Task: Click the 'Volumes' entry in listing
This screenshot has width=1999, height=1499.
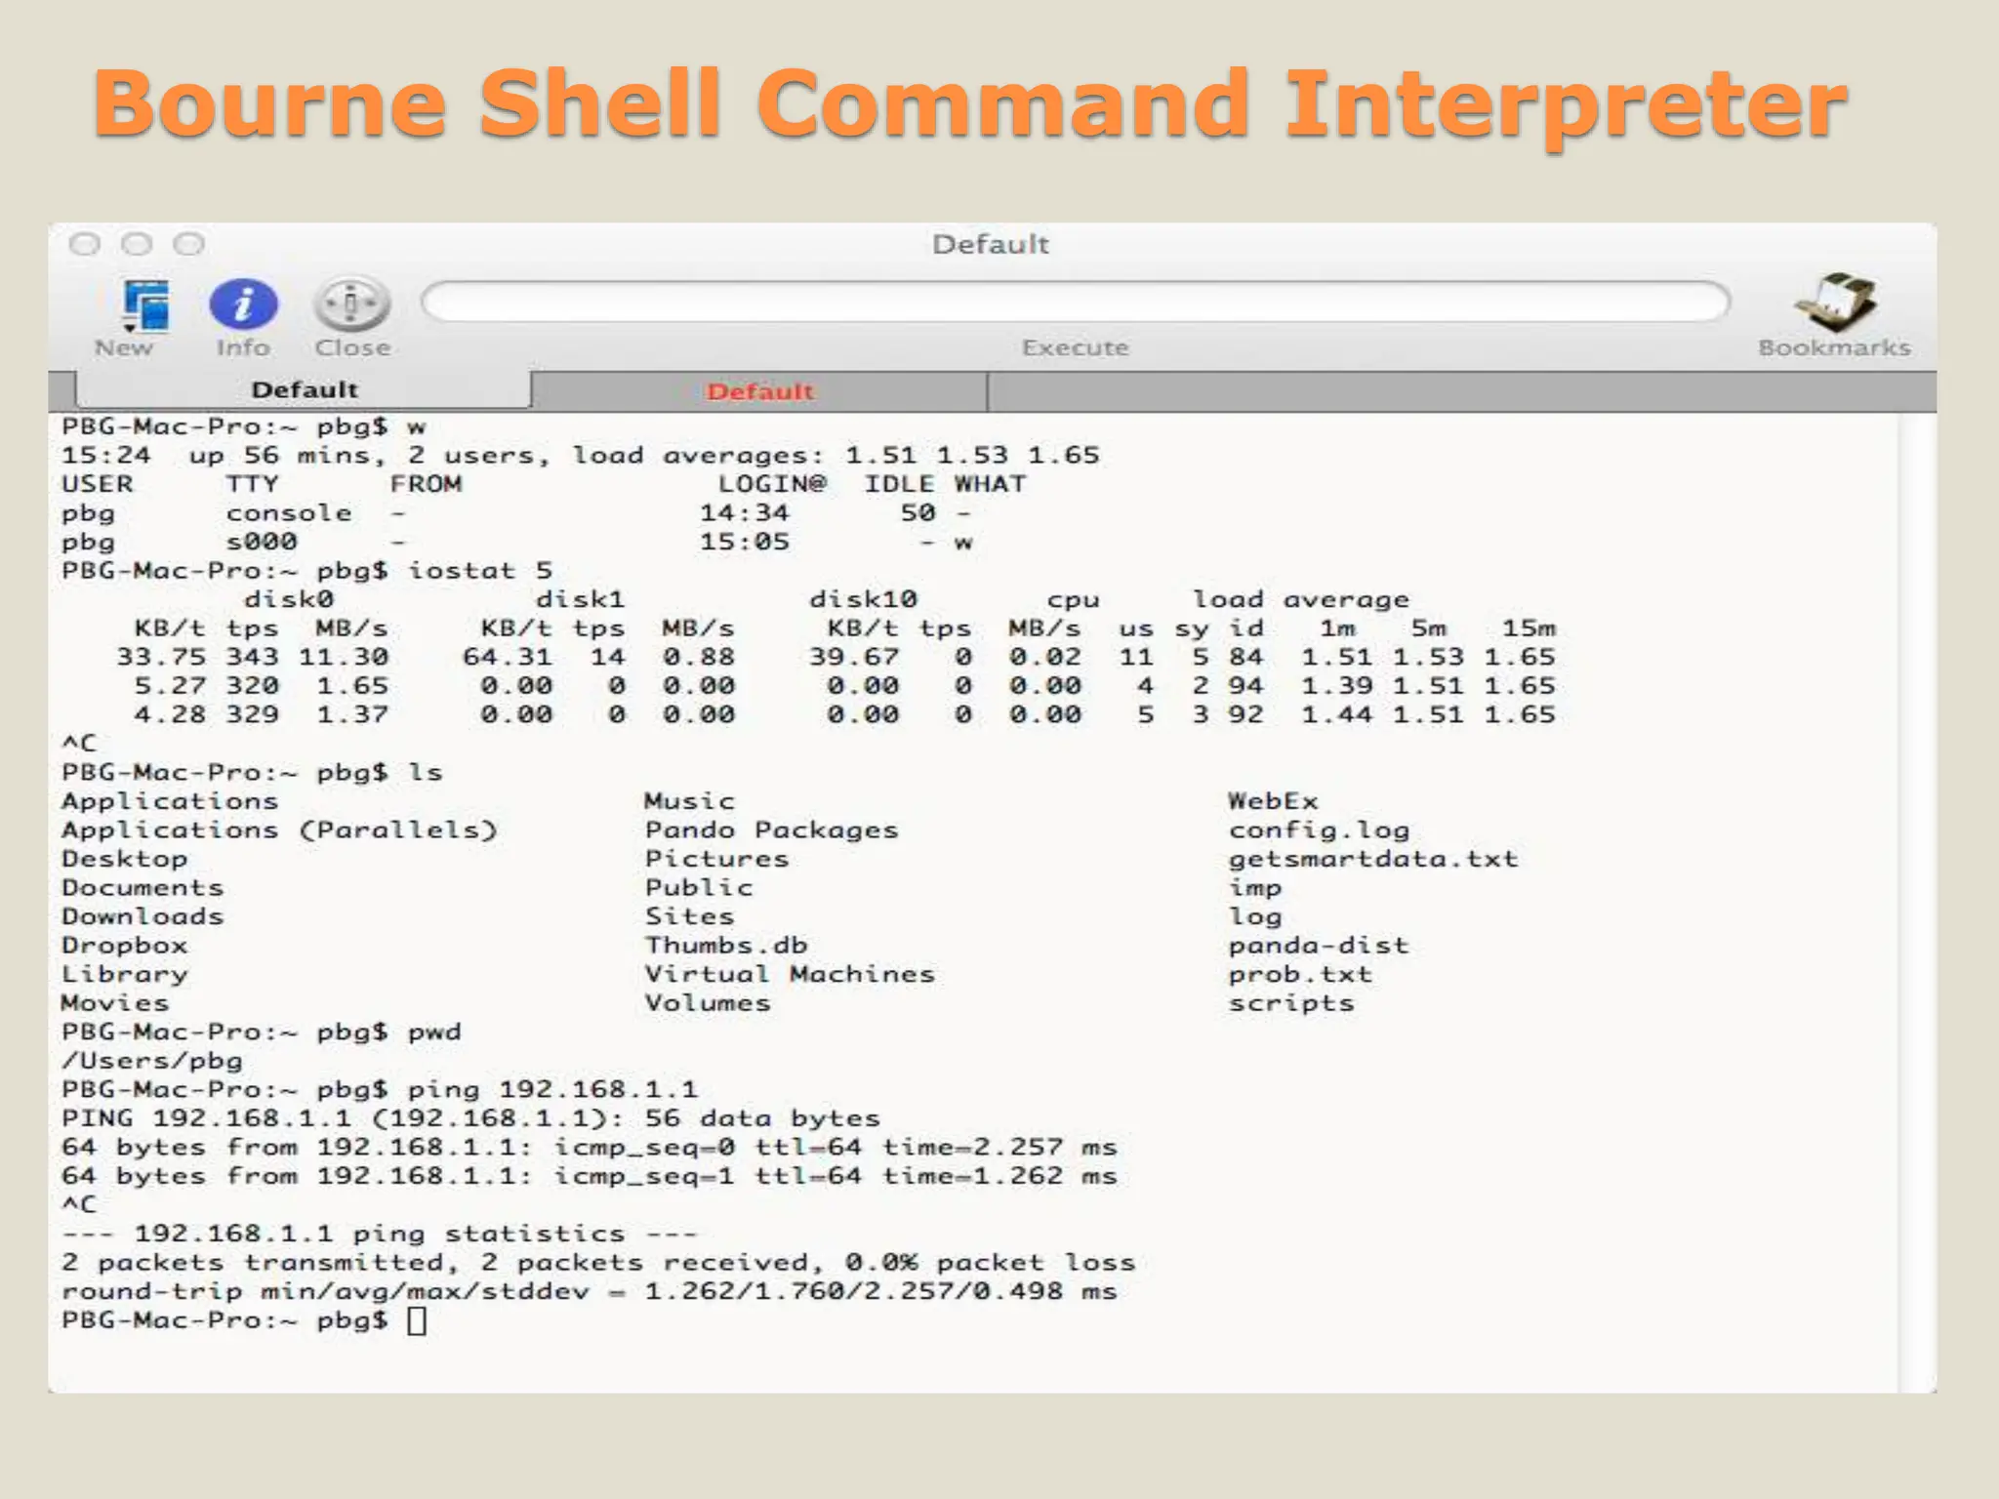Action: [x=708, y=1003]
